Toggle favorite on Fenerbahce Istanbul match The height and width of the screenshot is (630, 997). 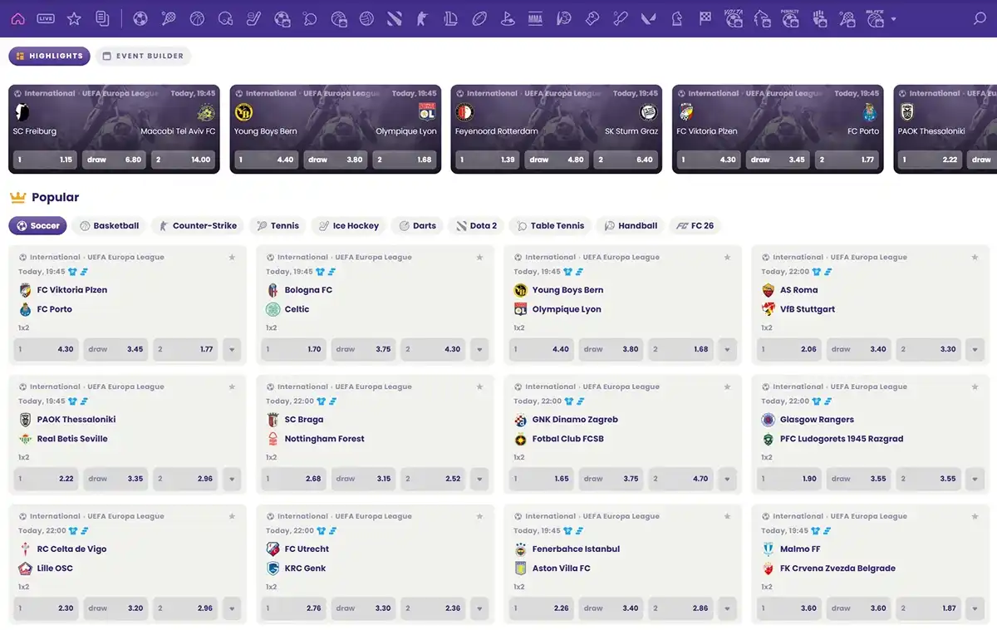pyautogui.click(x=727, y=516)
